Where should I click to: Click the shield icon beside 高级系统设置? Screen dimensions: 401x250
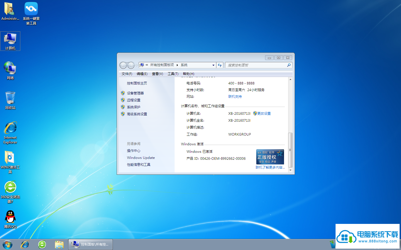click(x=123, y=114)
